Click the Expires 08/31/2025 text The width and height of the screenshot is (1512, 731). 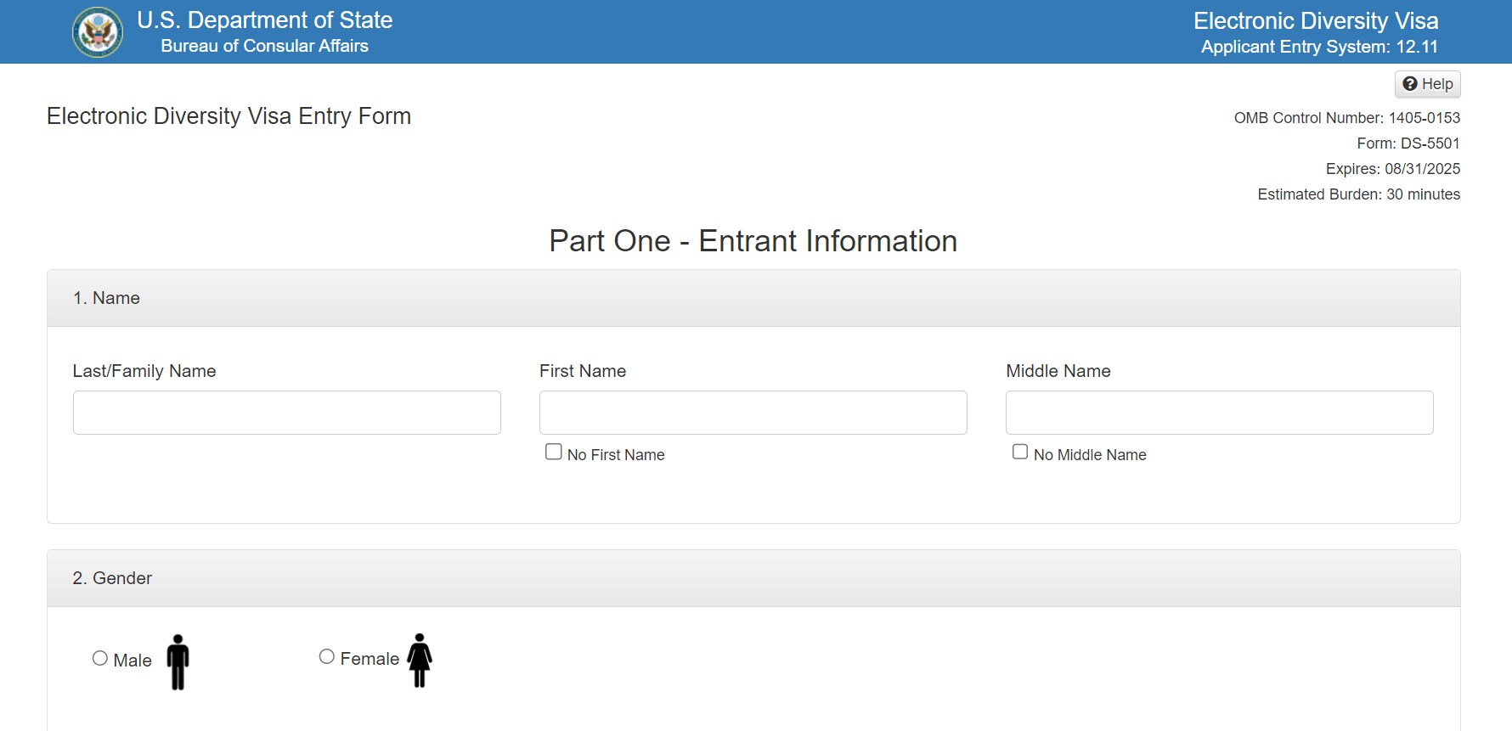tap(1392, 169)
